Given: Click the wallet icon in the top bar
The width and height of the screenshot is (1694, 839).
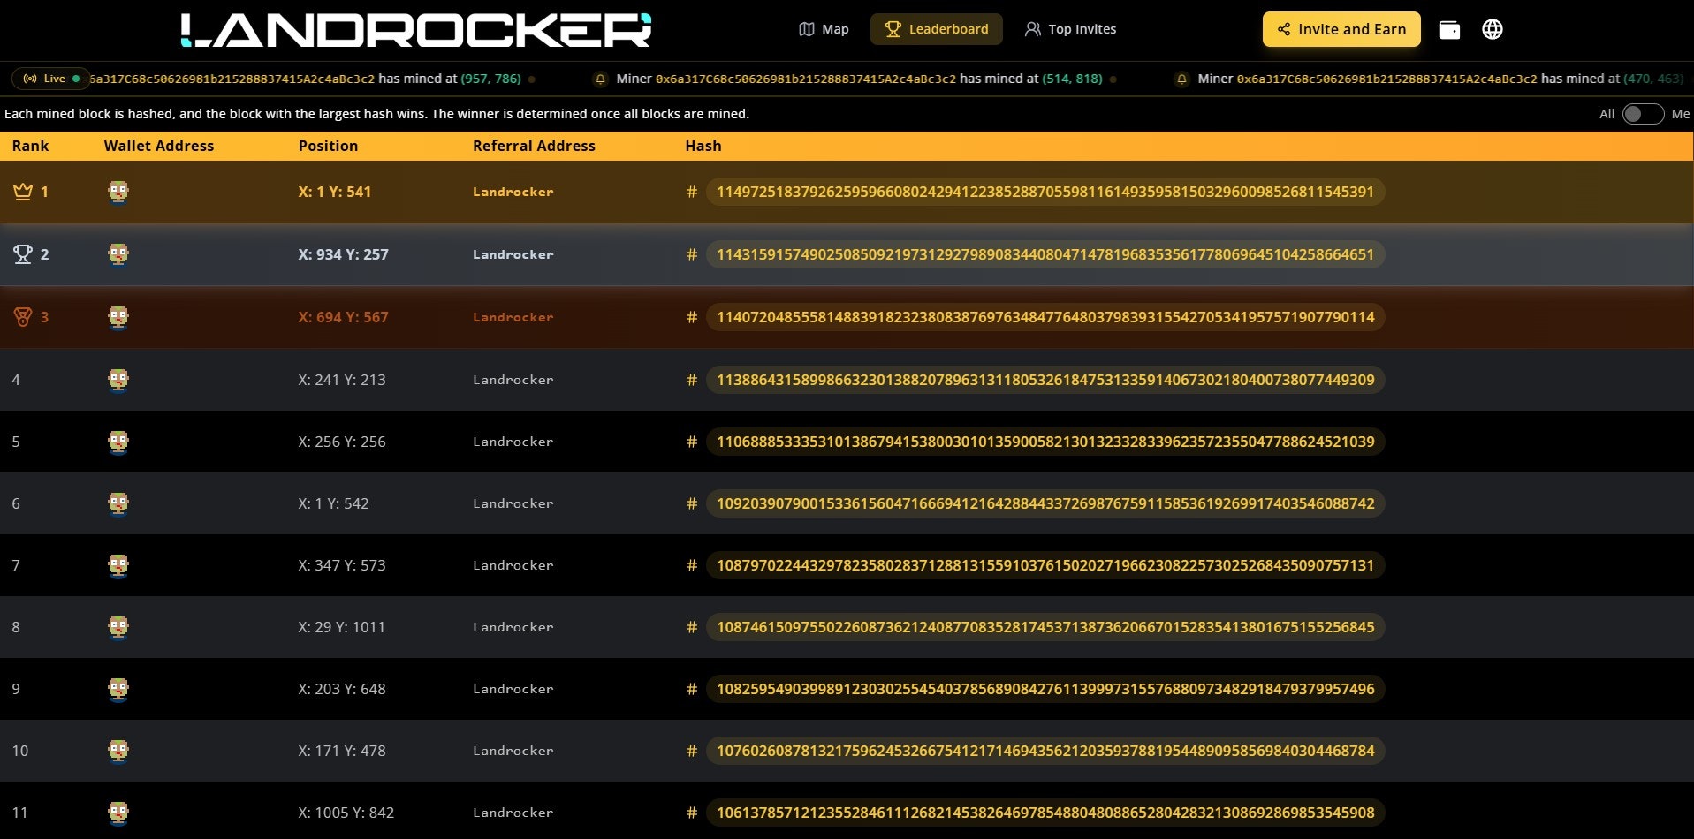Looking at the screenshot, I should pyautogui.click(x=1449, y=29).
